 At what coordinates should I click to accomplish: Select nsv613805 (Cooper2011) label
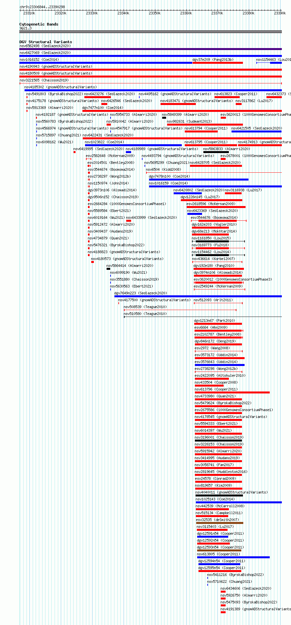(218, 554)
